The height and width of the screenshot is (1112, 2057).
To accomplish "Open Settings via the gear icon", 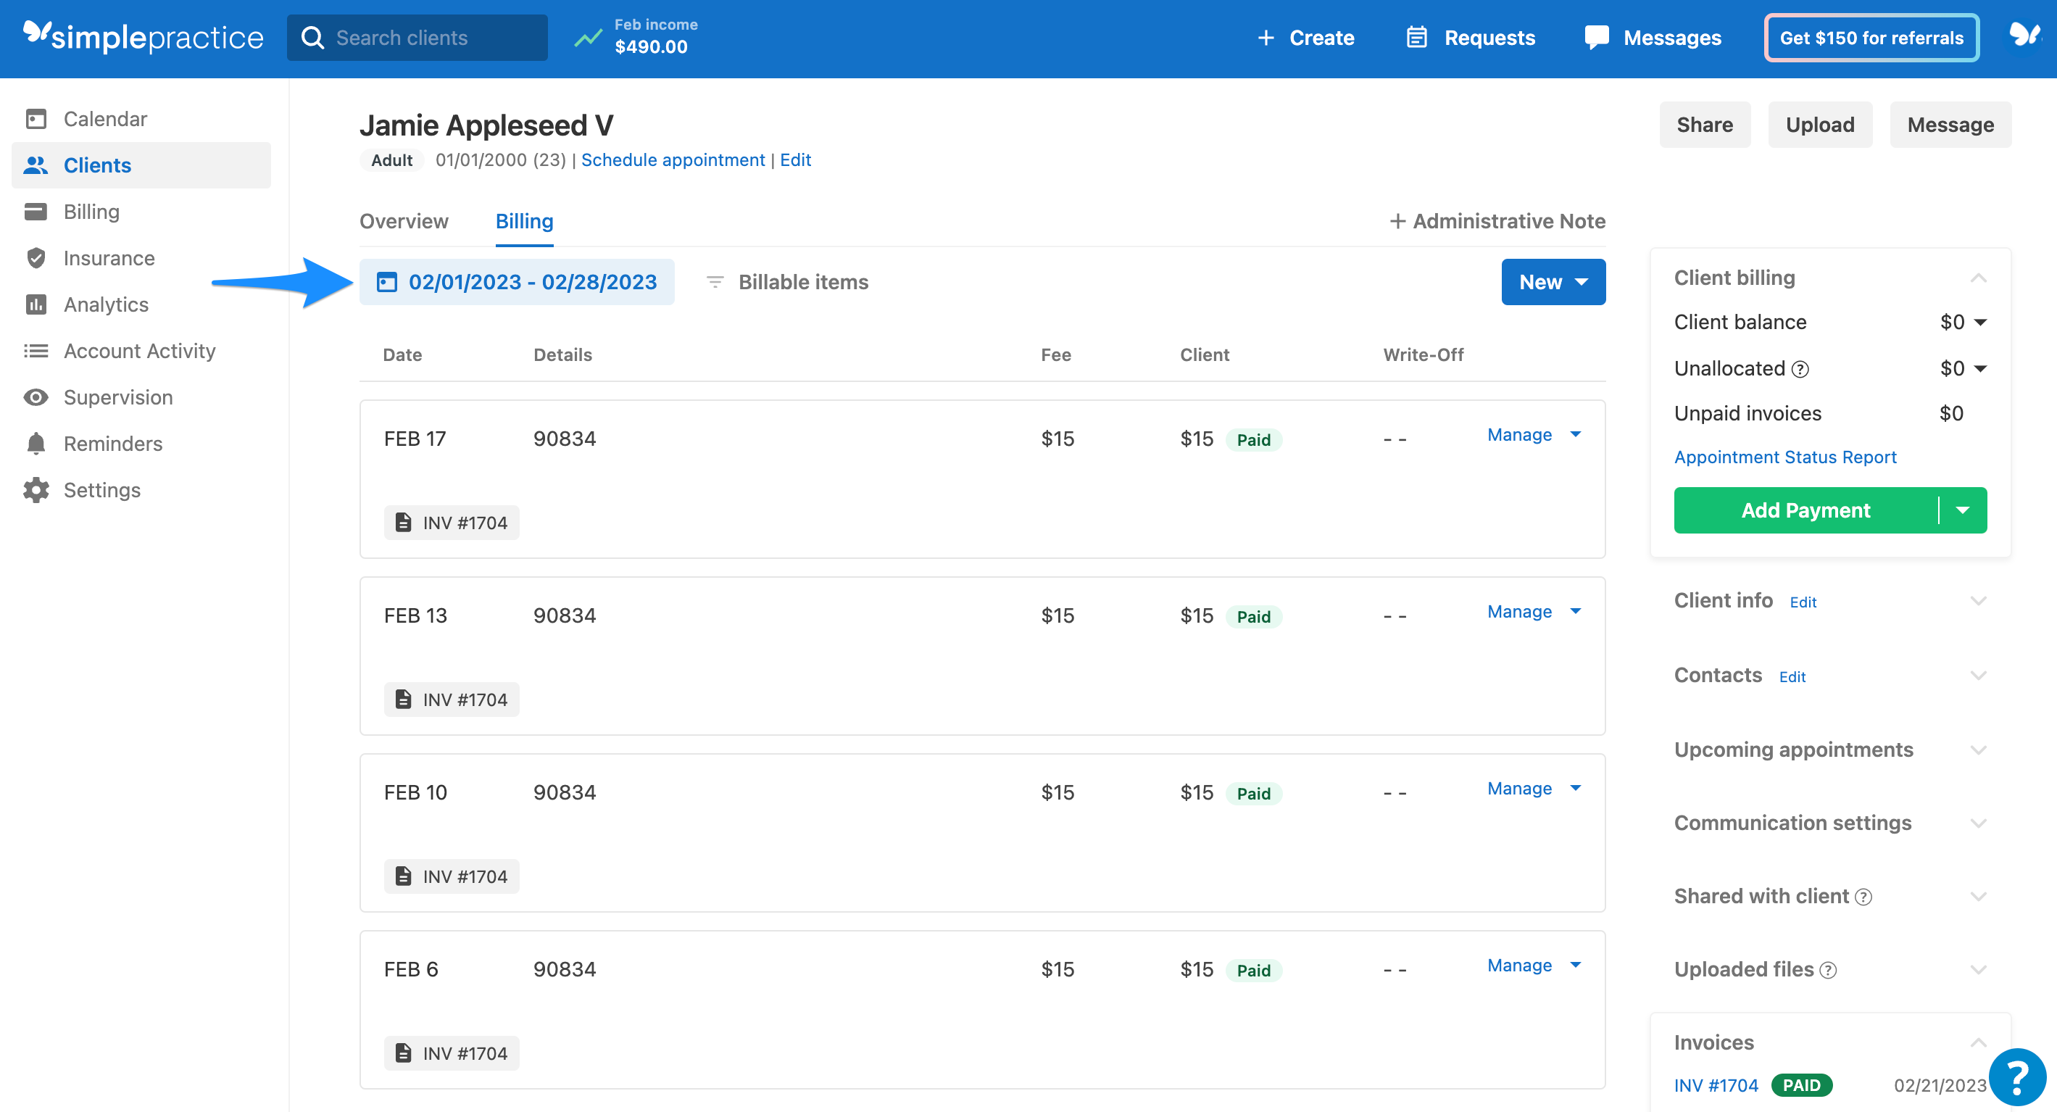I will 37,490.
